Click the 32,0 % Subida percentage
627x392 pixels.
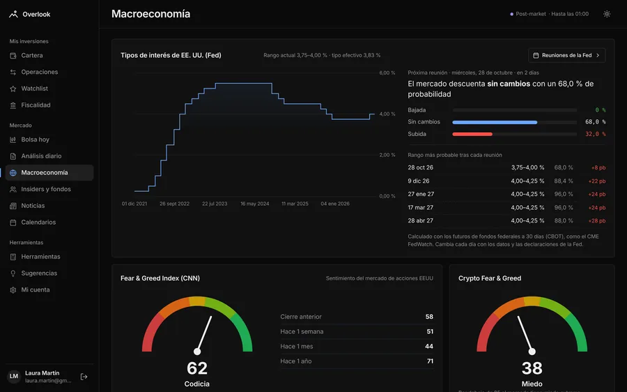pos(596,134)
